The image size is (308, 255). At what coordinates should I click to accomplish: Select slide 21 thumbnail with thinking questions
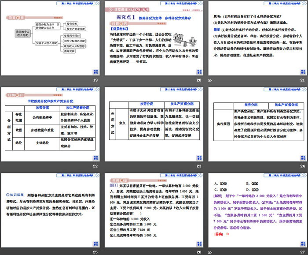[257, 38]
